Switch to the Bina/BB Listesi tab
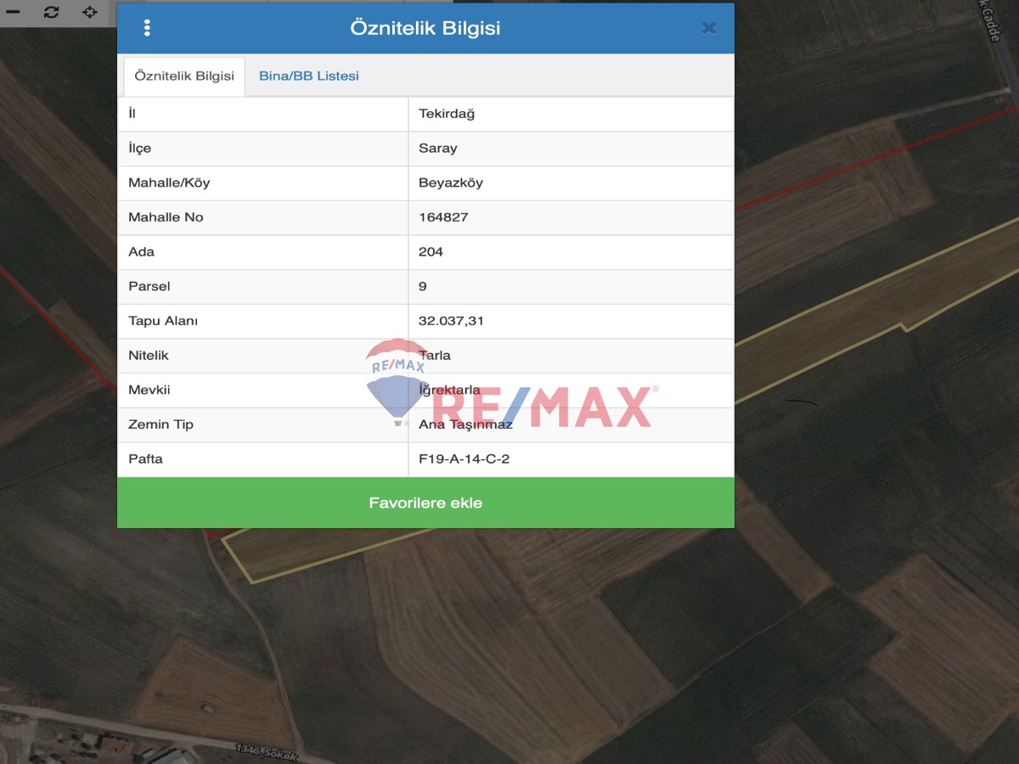The height and width of the screenshot is (764, 1019). click(x=308, y=76)
